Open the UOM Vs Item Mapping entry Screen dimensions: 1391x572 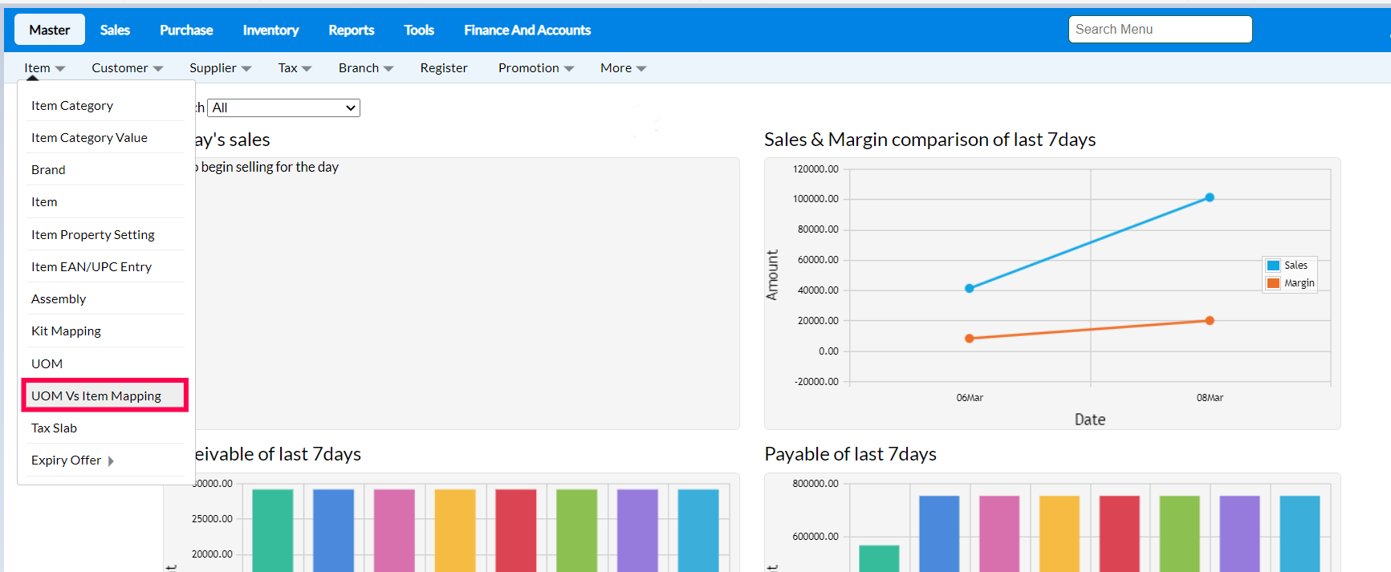click(96, 396)
